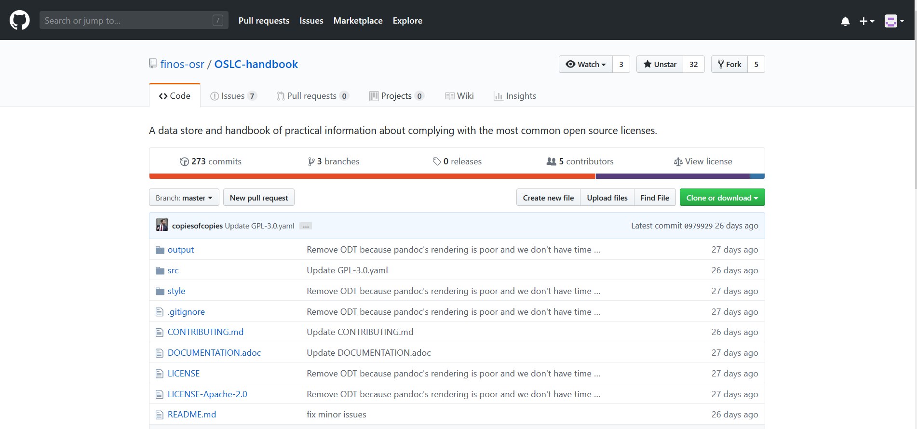Click the output folder icon
The image size is (917, 429).
(160, 250)
